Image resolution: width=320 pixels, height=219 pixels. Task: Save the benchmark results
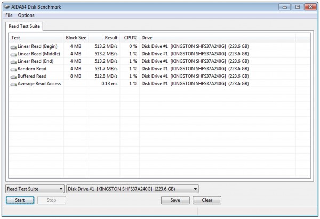(175, 200)
